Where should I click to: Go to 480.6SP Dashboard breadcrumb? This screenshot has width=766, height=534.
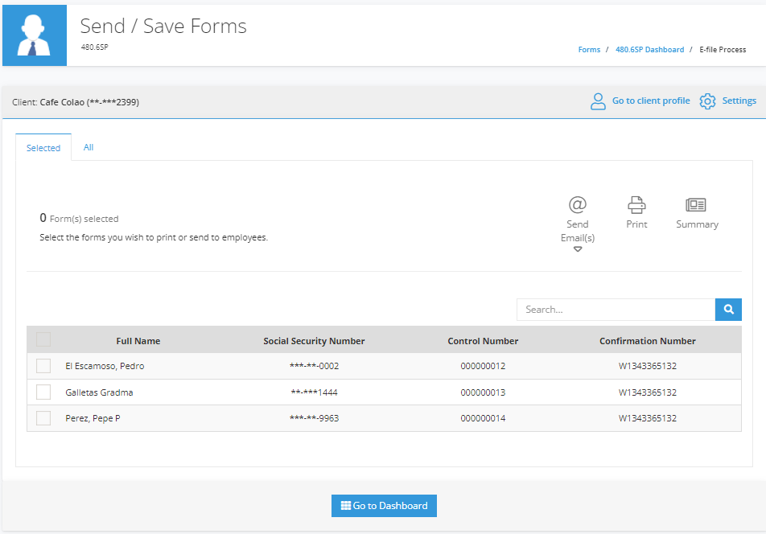pyautogui.click(x=650, y=50)
